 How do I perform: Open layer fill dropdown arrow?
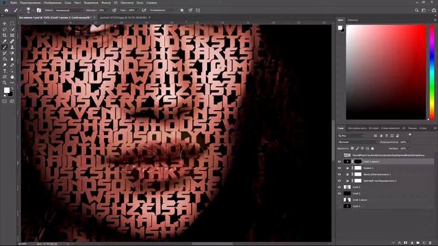(x=409, y=148)
